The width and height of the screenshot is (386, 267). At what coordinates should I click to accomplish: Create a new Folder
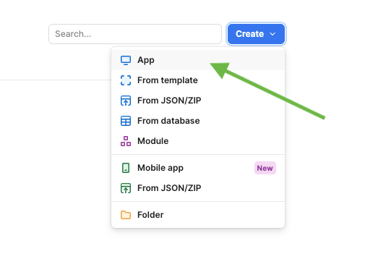click(x=198, y=215)
